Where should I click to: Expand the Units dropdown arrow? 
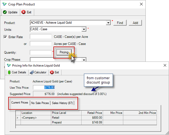click(x=84, y=29)
